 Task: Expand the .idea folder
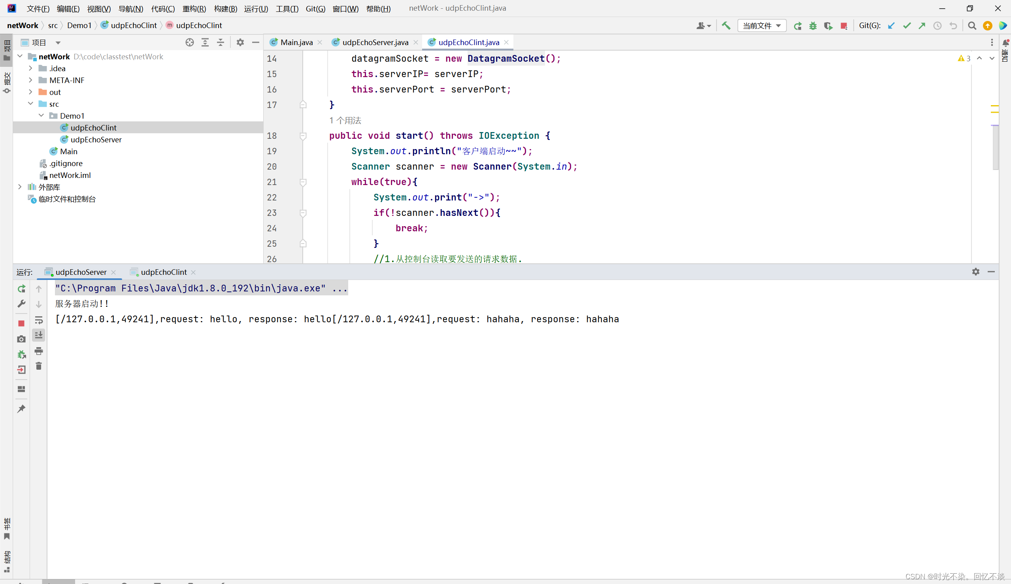[30, 68]
